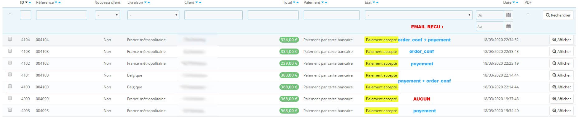The height and width of the screenshot is (117, 580).
Task: Sort ID column descending with down arrow
Action: pos(26,2)
